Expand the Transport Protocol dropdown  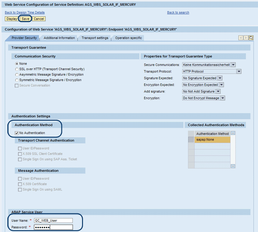coord(239,72)
